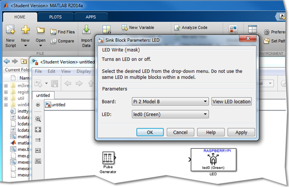
Task: Click Compare in the toolstrip
Action: [62, 41]
